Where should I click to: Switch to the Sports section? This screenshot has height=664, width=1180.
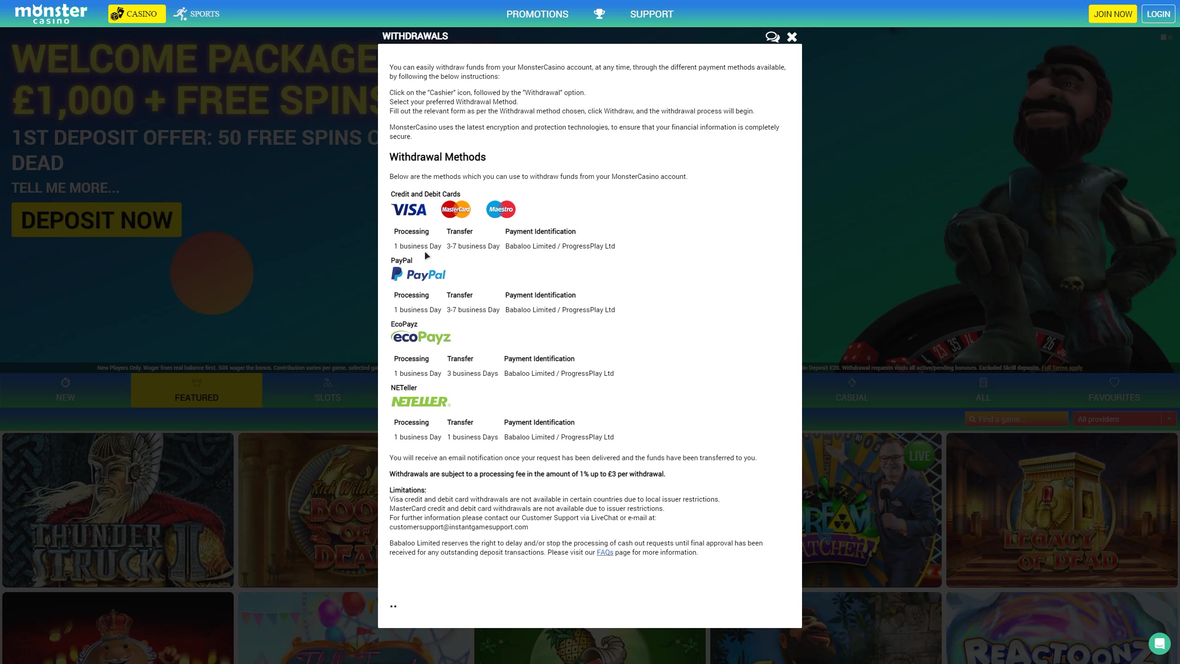pos(197,14)
